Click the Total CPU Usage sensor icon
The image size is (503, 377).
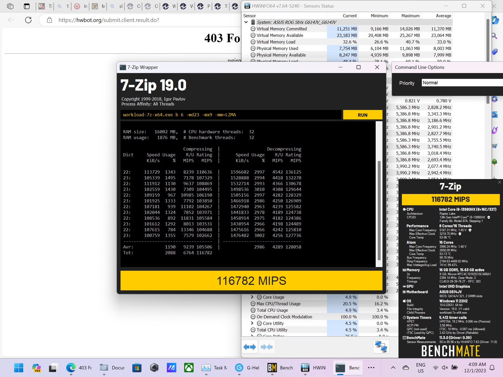coord(253,310)
